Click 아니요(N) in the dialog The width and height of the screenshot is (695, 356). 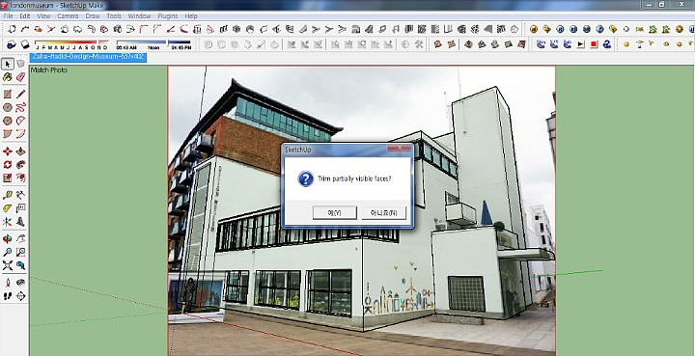click(384, 213)
